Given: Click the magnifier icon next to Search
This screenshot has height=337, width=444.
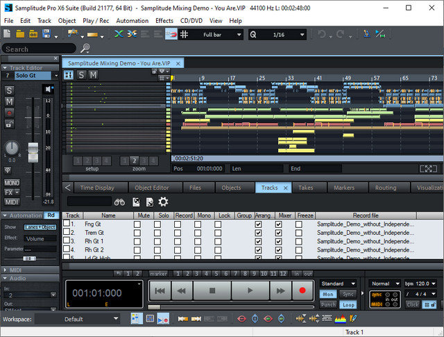Looking at the screenshot, I should (x=85, y=49).
